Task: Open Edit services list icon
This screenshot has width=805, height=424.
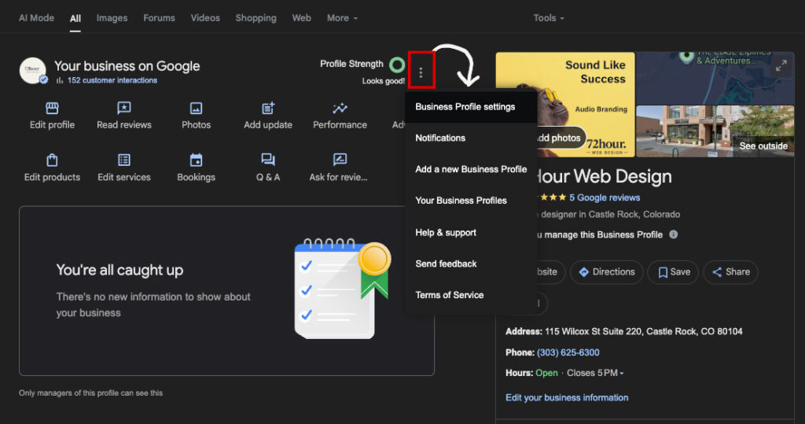Action: pyautogui.click(x=123, y=160)
